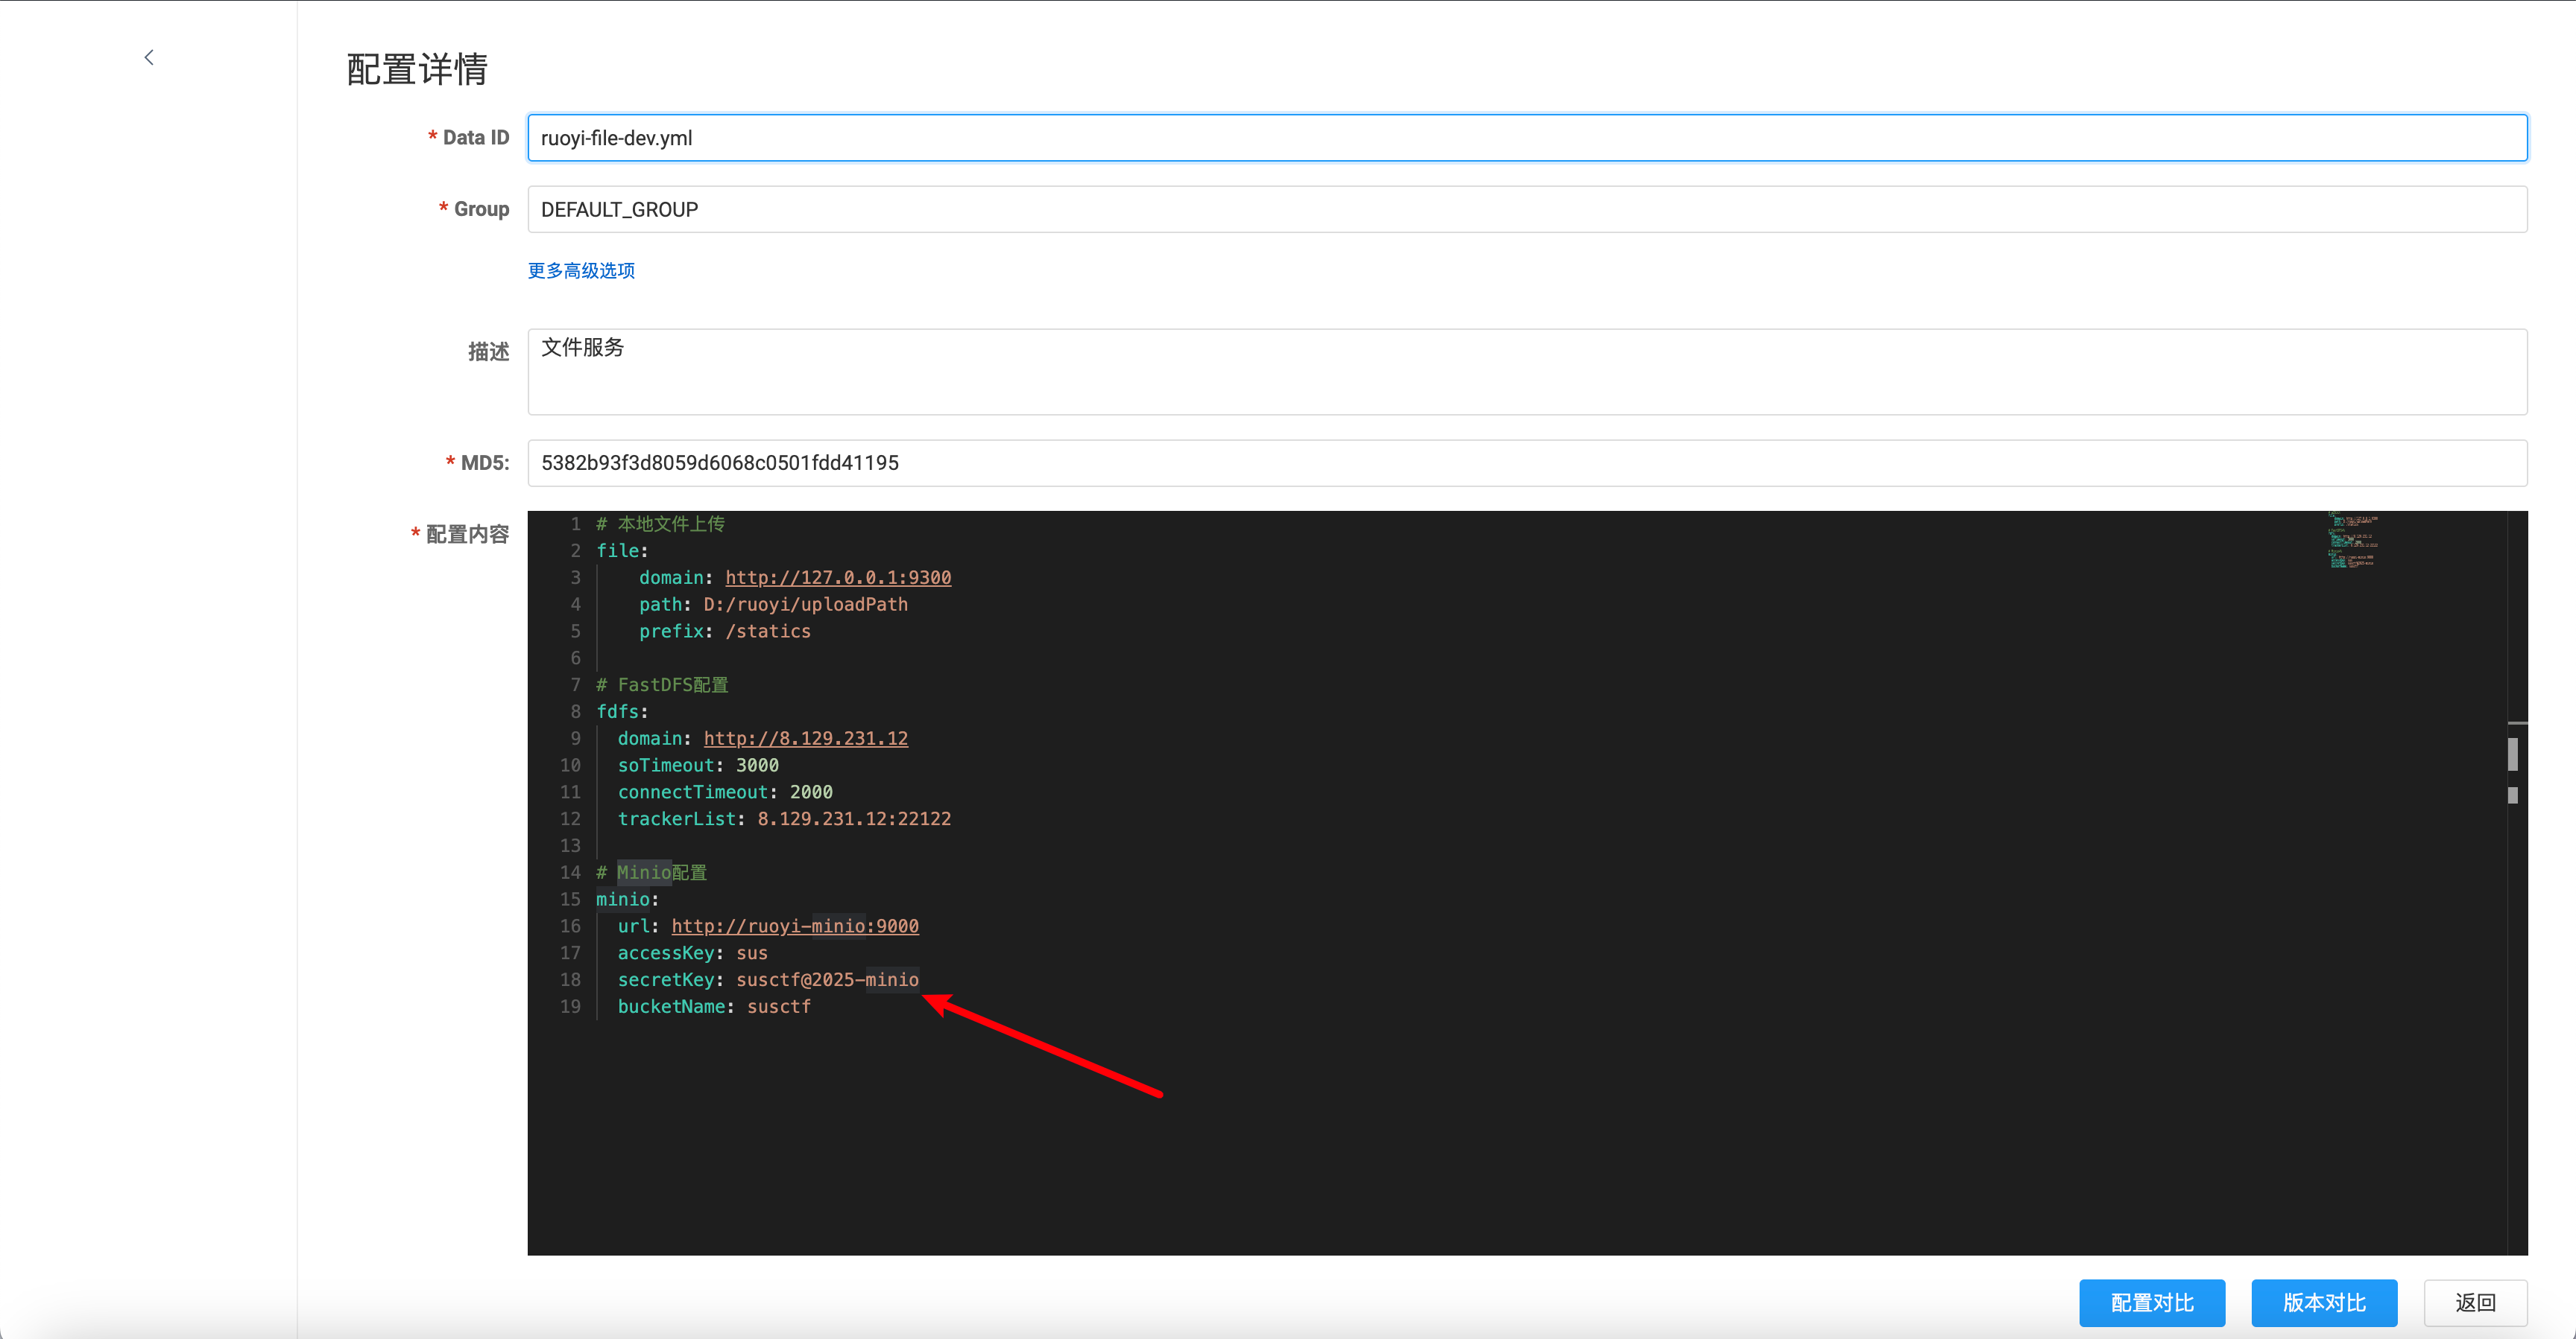The height and width of the screenshot is (1339, 2576).
Task: Click the accessKey line in the editor
Action: click(692, 953)
